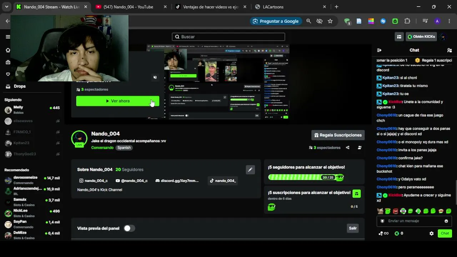Click the shield icon in chat input

coord(382,221)
